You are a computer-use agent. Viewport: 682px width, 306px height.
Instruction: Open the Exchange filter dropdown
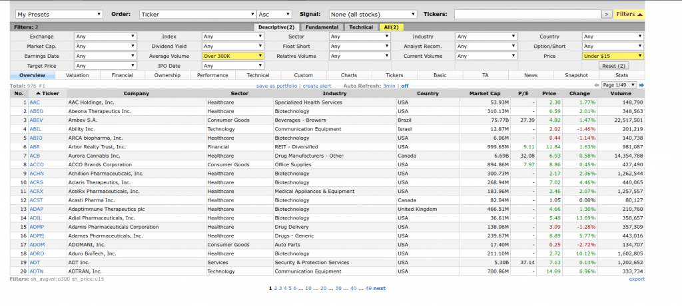[x=106, y=37]
